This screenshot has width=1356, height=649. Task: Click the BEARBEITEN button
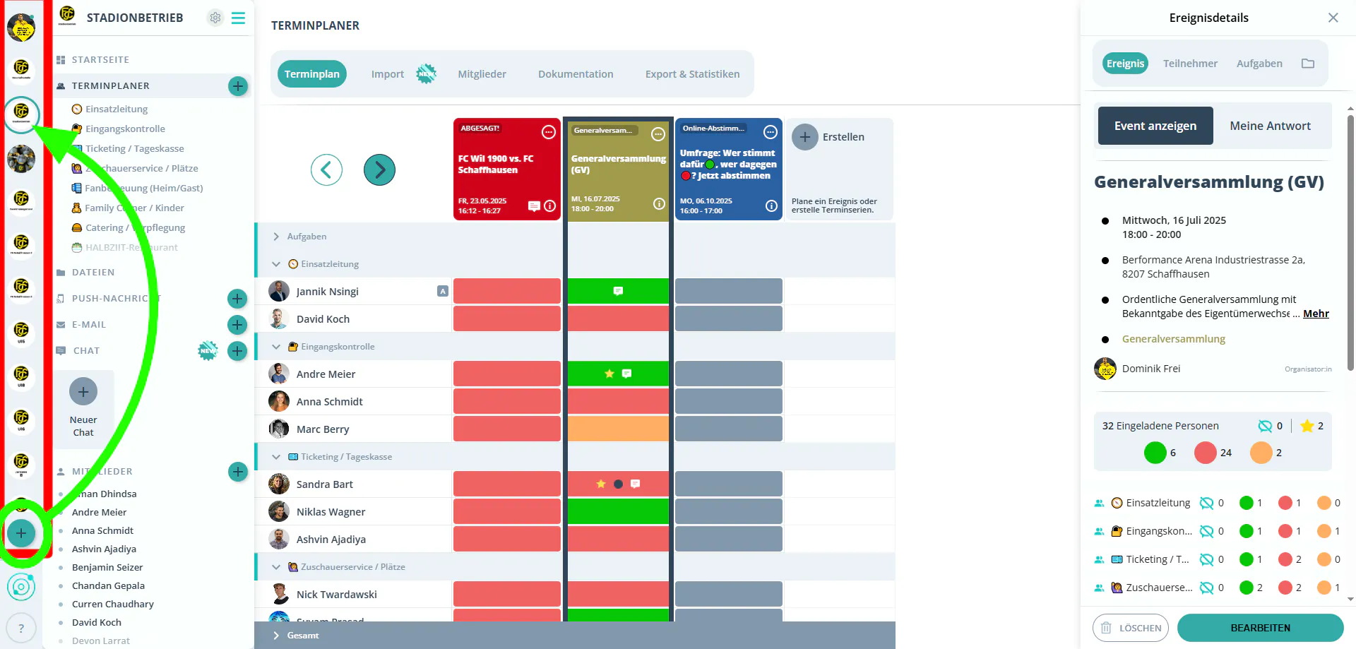tap(1260, 628)
